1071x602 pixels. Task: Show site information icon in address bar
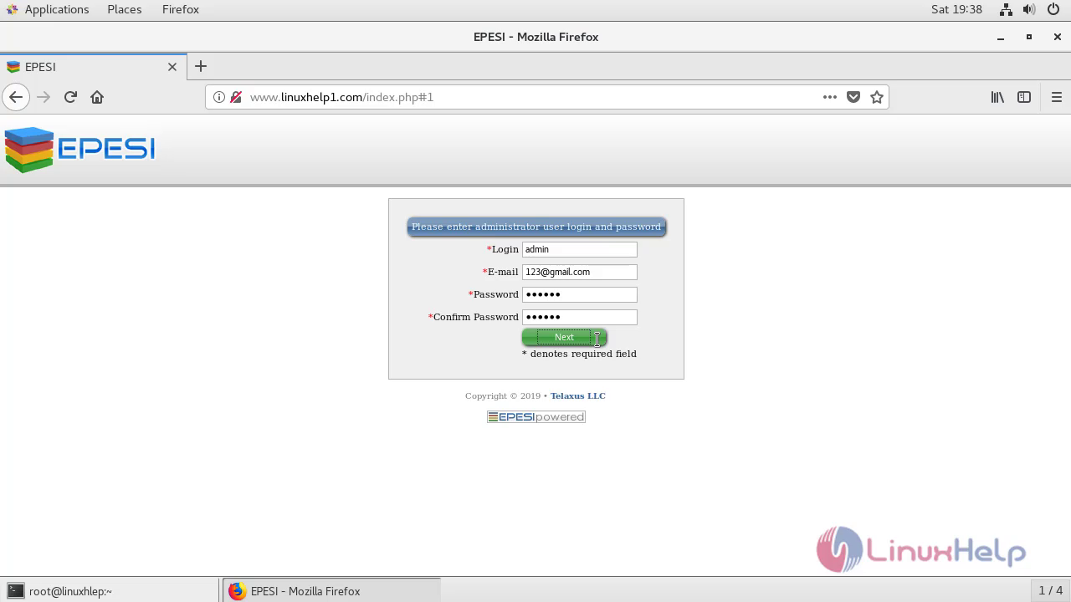(x=219, y=97)
